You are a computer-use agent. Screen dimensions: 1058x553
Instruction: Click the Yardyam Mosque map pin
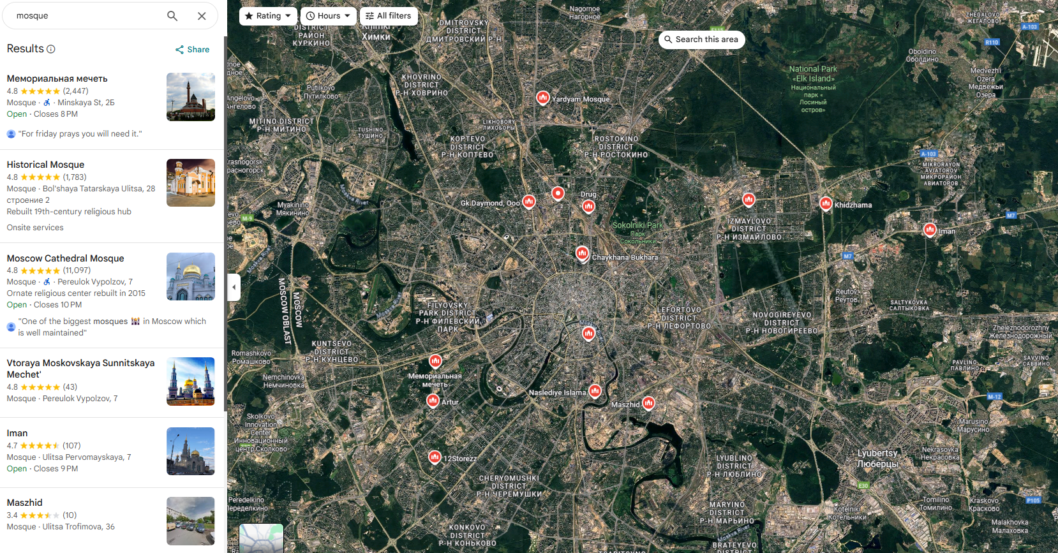542,98
